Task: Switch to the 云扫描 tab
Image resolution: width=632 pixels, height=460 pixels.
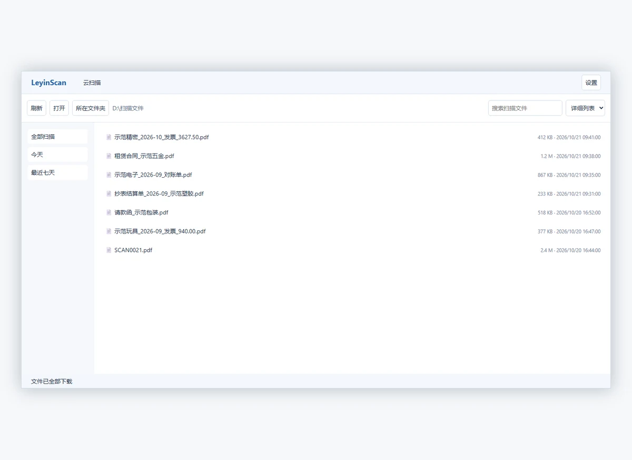Action: (92, 83)
